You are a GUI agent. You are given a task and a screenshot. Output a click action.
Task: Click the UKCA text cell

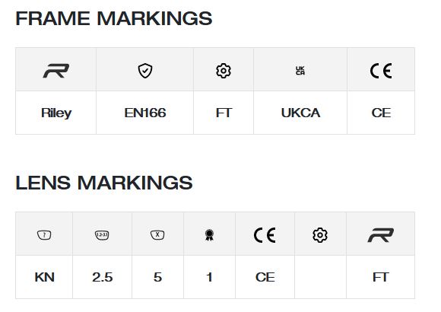[300, 113]
